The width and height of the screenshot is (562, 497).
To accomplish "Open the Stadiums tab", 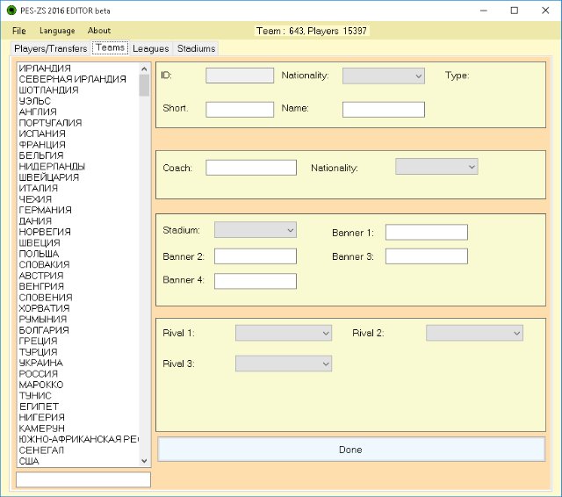I will coord(197,48).
